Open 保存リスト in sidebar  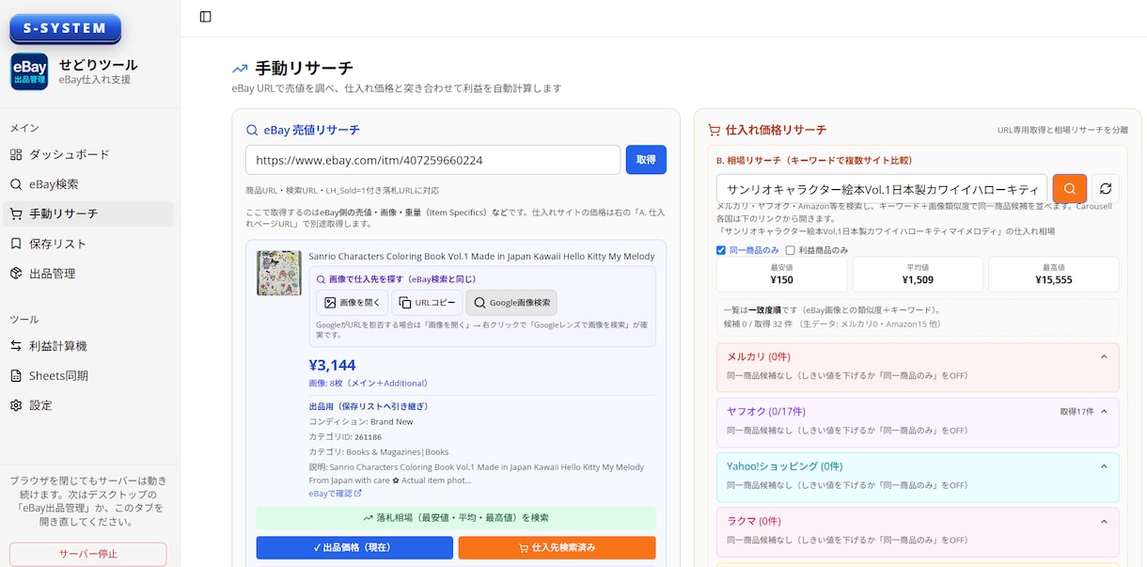(87, 244)
